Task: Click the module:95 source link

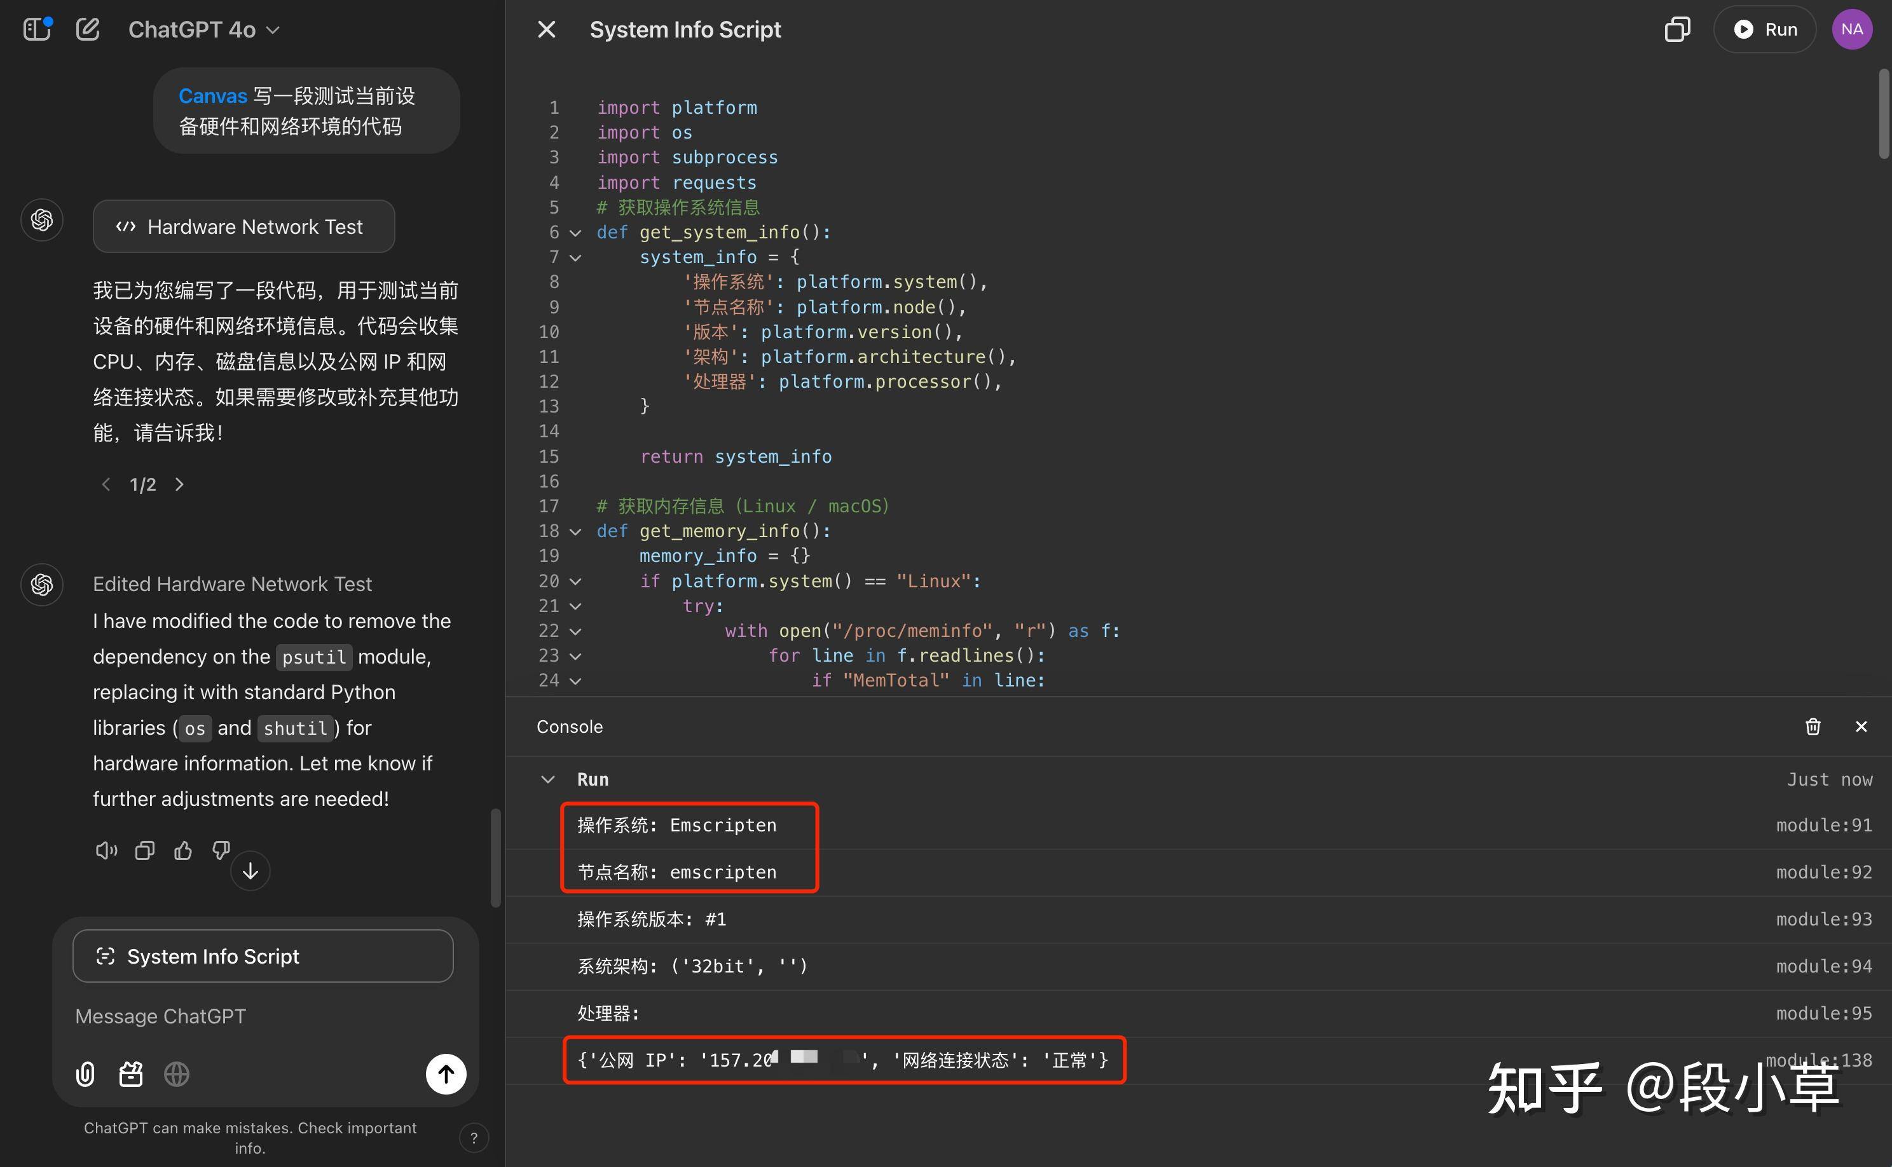Action: [1824, 1013]
